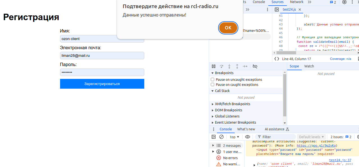
Task: Open DevTools settings gear
Action: [x=344, y=2]
